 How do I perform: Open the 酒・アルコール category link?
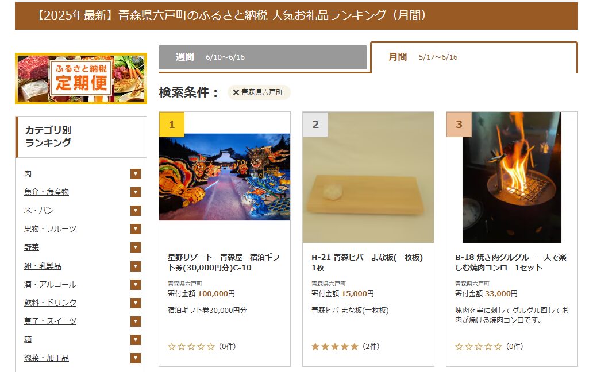click(x=51, y=284)
